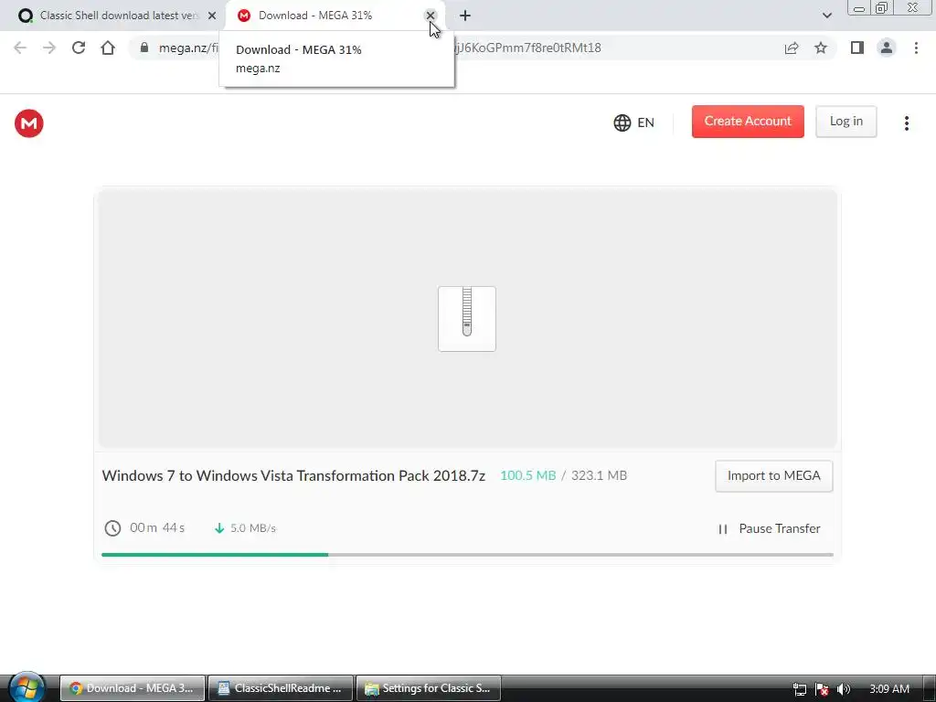This screenshot has width=936, height=702.
Task: Click the 3:09 AM clock
Action: (x=889, y=689)
